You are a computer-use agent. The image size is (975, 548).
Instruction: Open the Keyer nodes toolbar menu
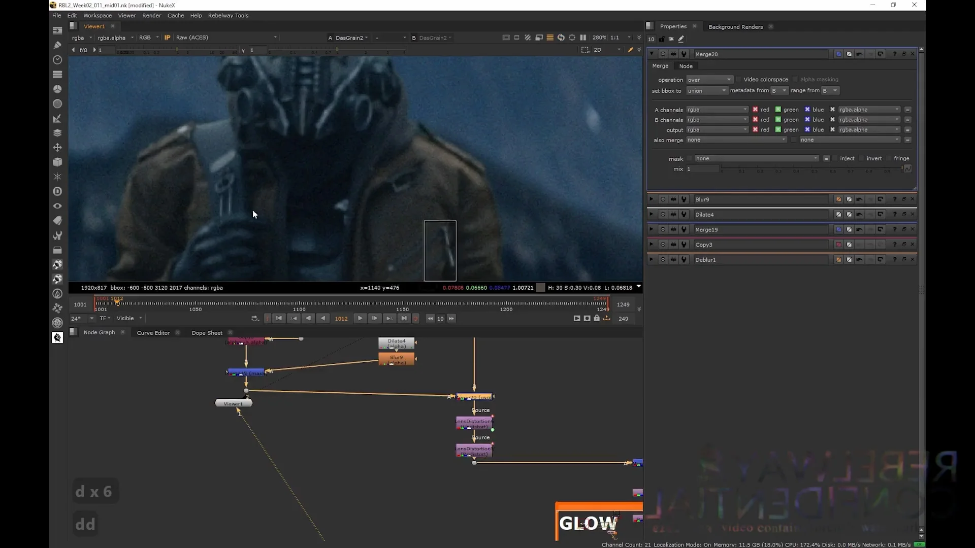click(57, 118)
